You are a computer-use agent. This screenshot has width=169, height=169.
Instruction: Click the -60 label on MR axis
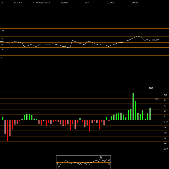pyautogui.click(x=165, y=138)
